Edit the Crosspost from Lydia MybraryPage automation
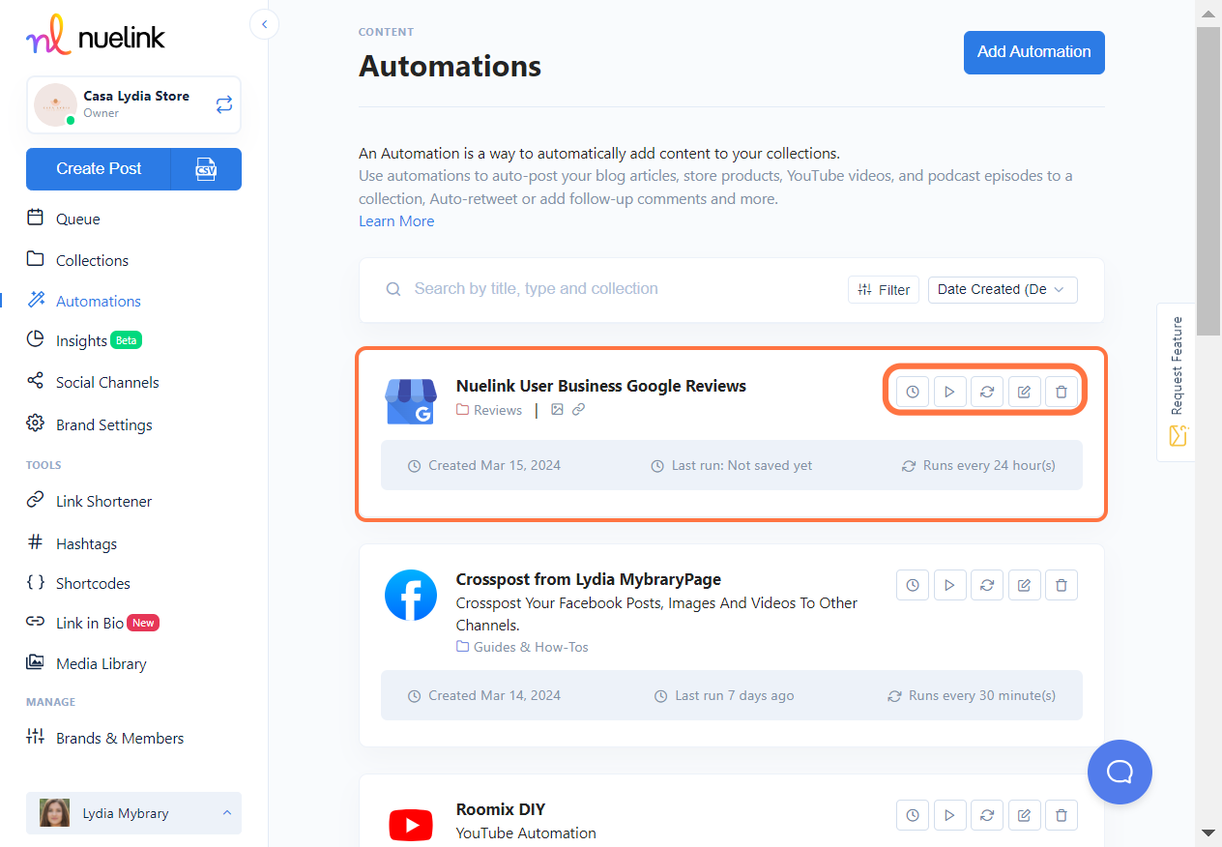Viewport: 1222px width, 847px height. (x=1025, y=585)
